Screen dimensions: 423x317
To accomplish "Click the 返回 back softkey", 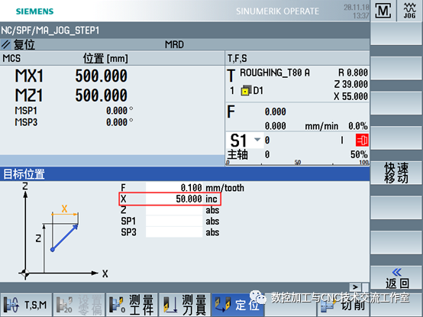I will [396, 278].
